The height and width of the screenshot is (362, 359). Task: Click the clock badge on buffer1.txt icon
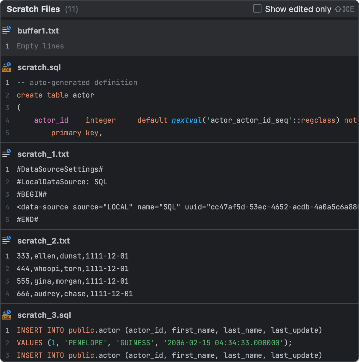coord(8,28)
